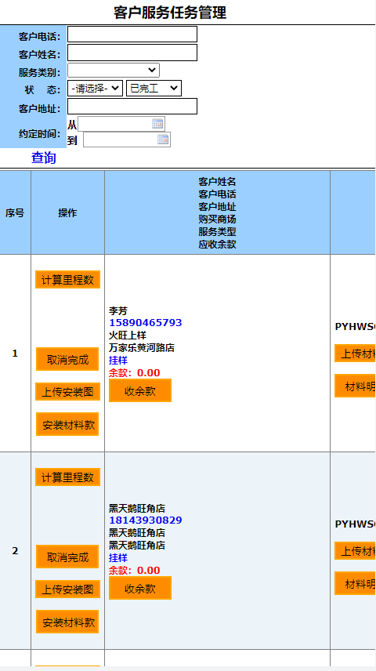This screenshot has width=376, height=671.
Task: Focus the 客户地址 input field
Action: coord(132,106)
